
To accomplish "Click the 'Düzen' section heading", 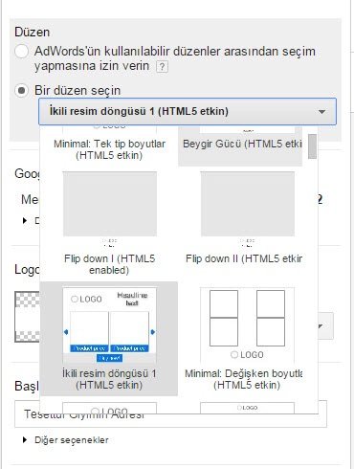I will pyautogui.click(x=33, y=33).
